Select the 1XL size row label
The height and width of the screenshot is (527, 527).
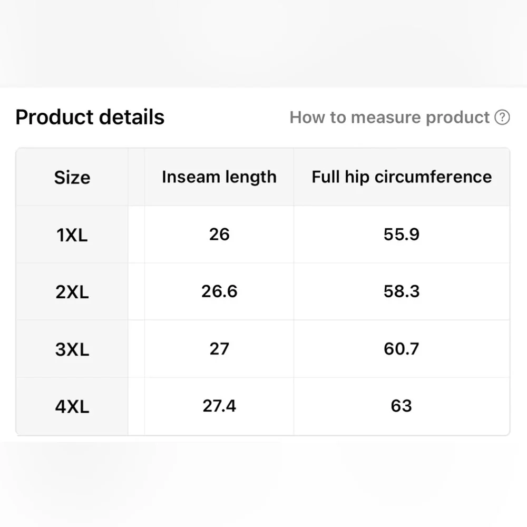click(72, 235)
